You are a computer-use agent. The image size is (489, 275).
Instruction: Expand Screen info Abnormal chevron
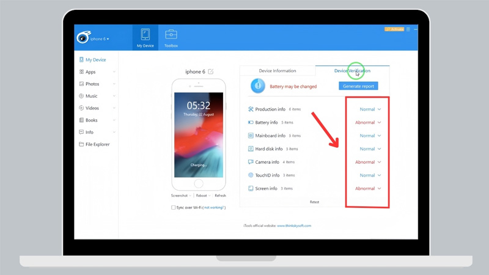point(379,188)
